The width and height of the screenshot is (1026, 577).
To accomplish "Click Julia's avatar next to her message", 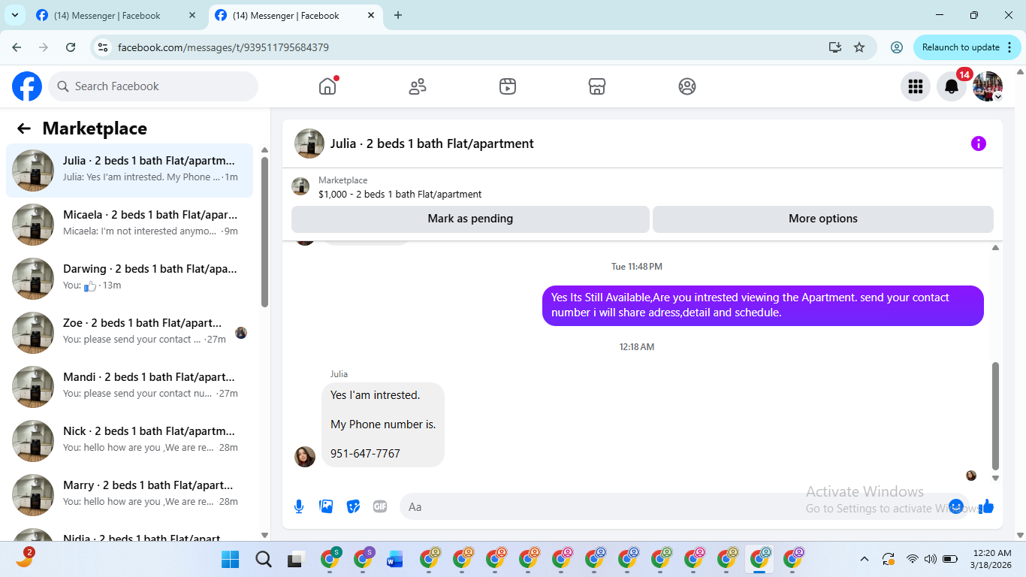I will tap(305, 457).
